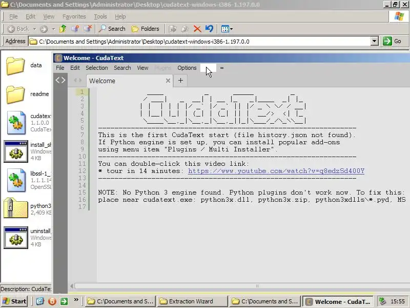This screenshot has width=410, height=308.
Task: Open Explorer File menu
Action: [x=13, y=16]
